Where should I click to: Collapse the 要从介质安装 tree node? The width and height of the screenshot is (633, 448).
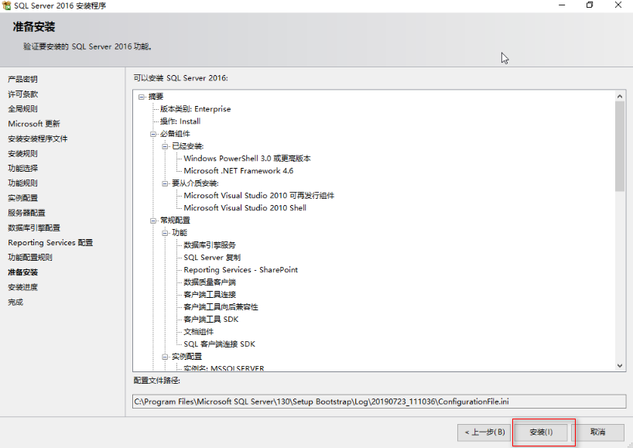coord(165,183)
